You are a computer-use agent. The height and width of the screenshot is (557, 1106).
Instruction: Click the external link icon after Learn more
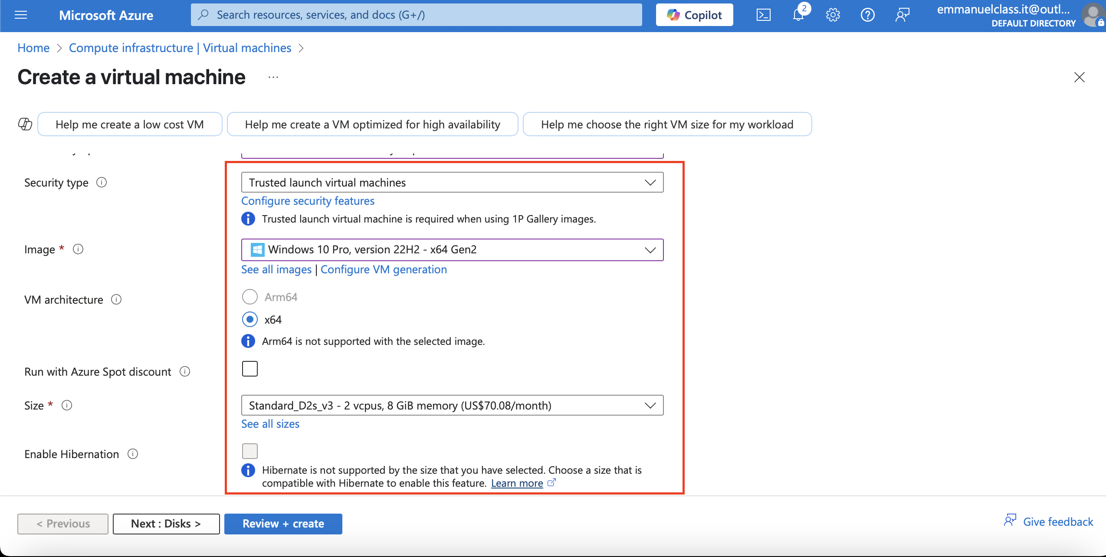pyautogui.click(x=551, y=482)
